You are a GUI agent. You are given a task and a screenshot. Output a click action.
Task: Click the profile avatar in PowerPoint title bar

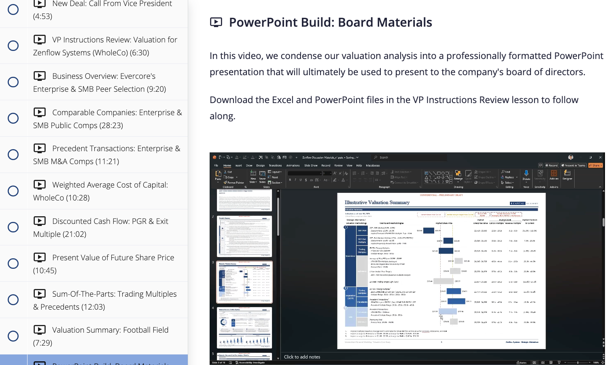click(571, 157)
